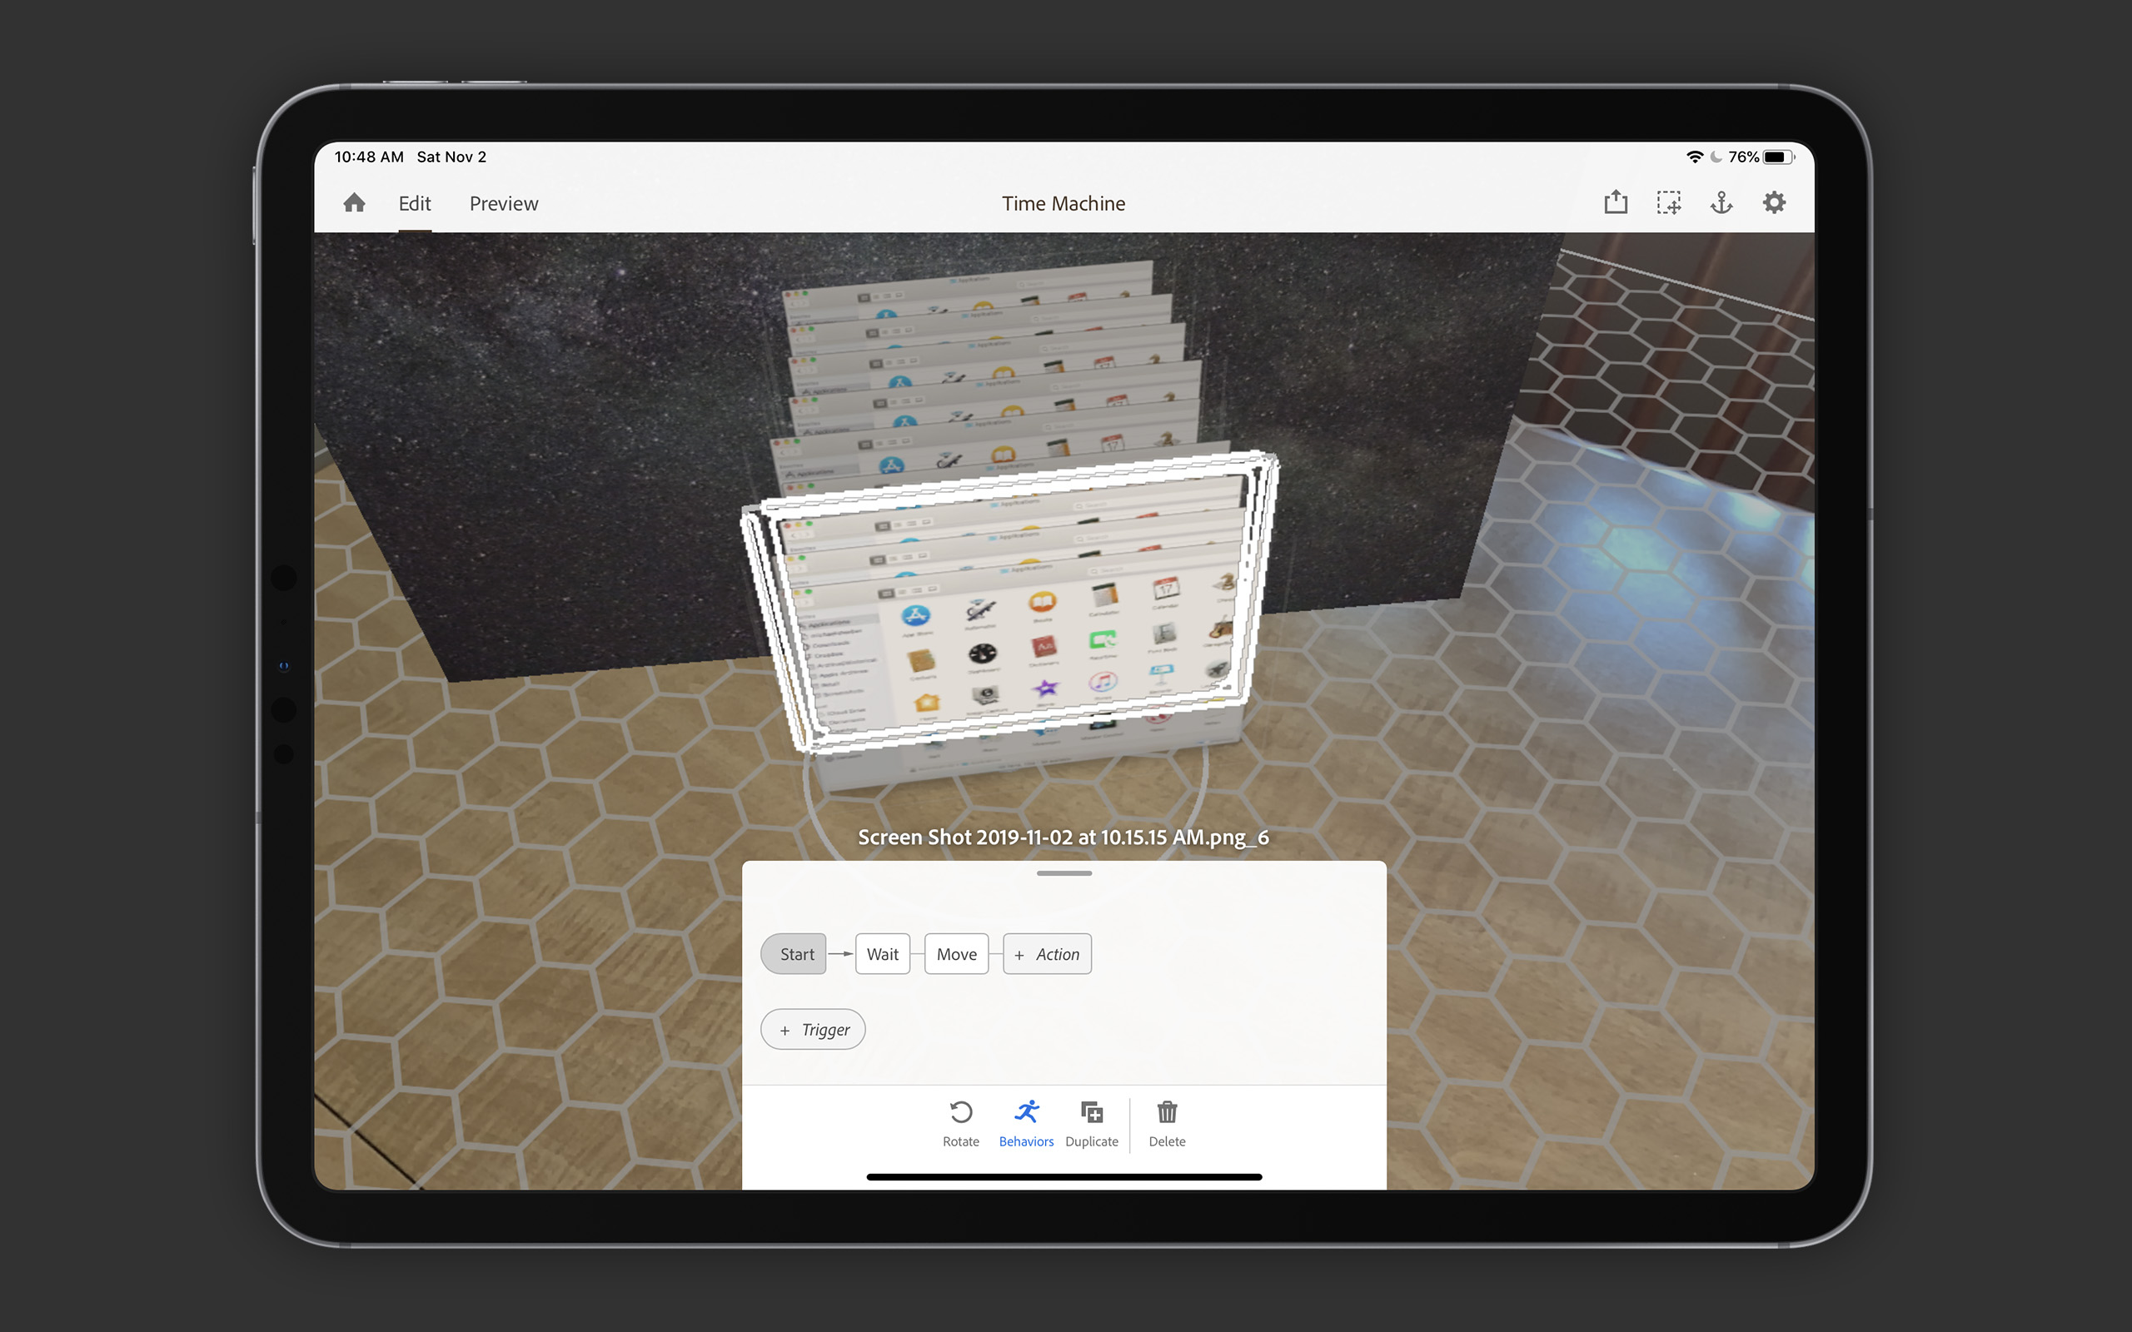Delete the object via the trash icon

click(1168, 1114)
